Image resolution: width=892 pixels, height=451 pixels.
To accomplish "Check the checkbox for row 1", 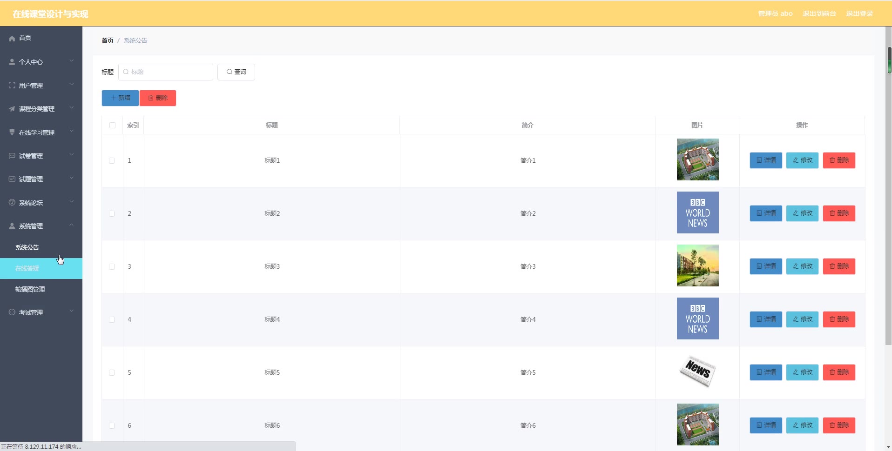I will 112,160.
